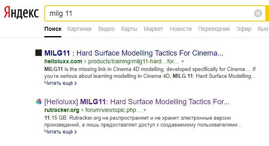Click 'Читать ещё' under the rutracker result

click(61, 132)
